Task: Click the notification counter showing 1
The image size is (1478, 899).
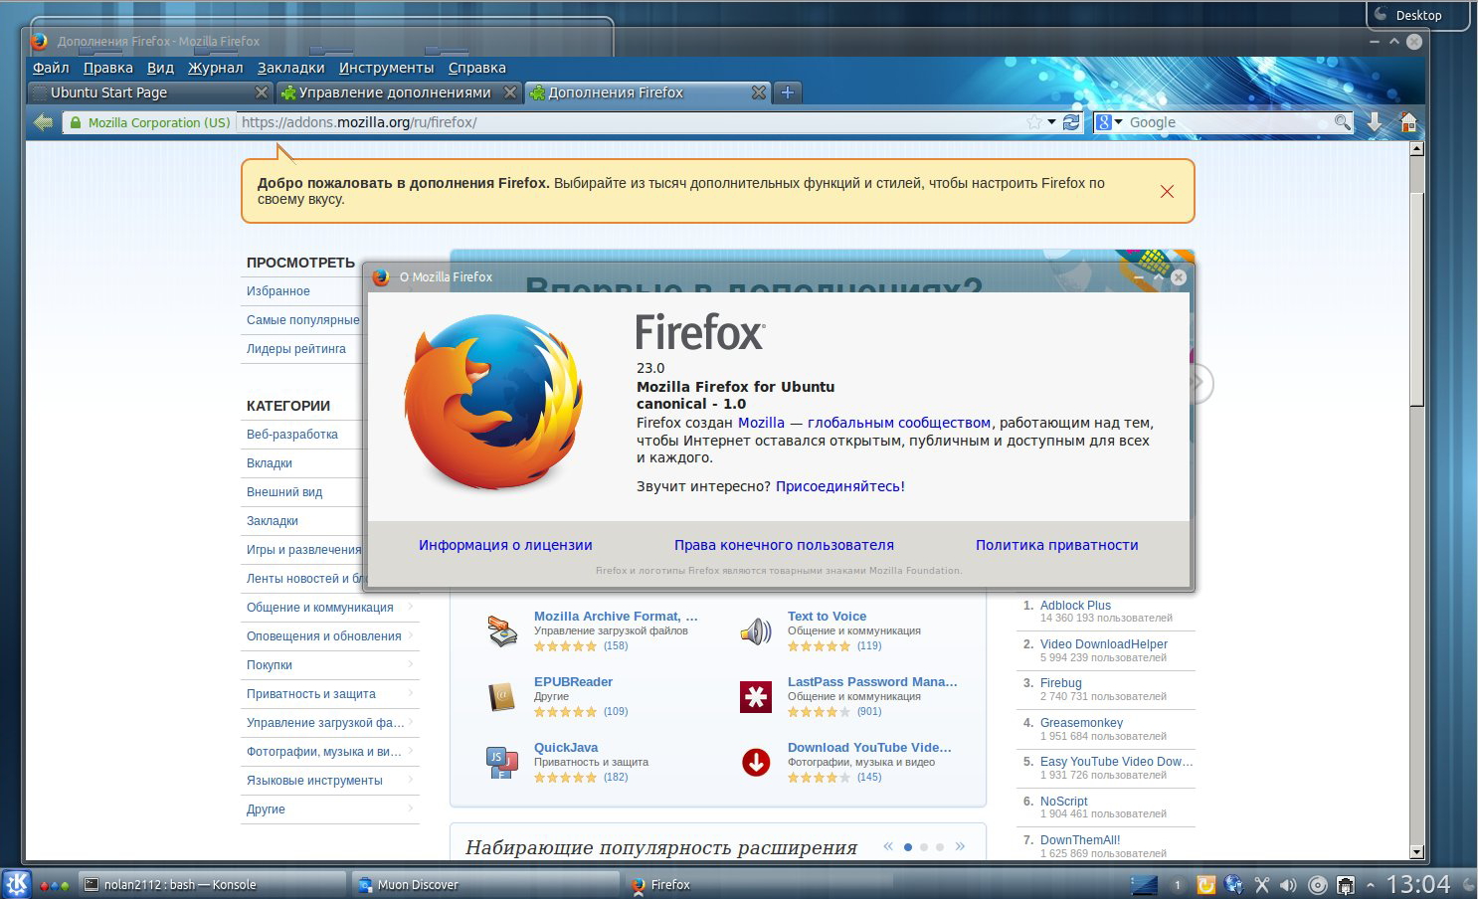Action: (x=1178, y=884)
